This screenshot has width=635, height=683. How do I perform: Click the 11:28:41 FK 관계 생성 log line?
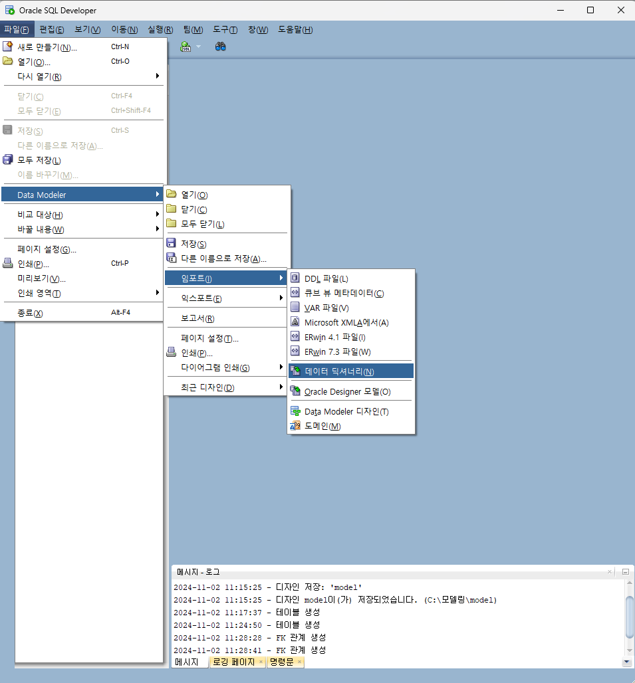250,650
